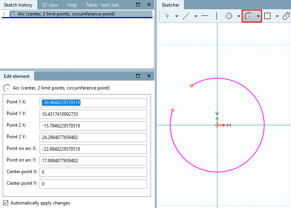The image size is (291, 208).
Task: Click the arc's upper endpoint handle
Action: pos(191,86)
